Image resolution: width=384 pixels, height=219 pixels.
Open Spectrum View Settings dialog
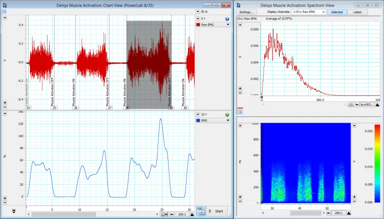point(246,11)
